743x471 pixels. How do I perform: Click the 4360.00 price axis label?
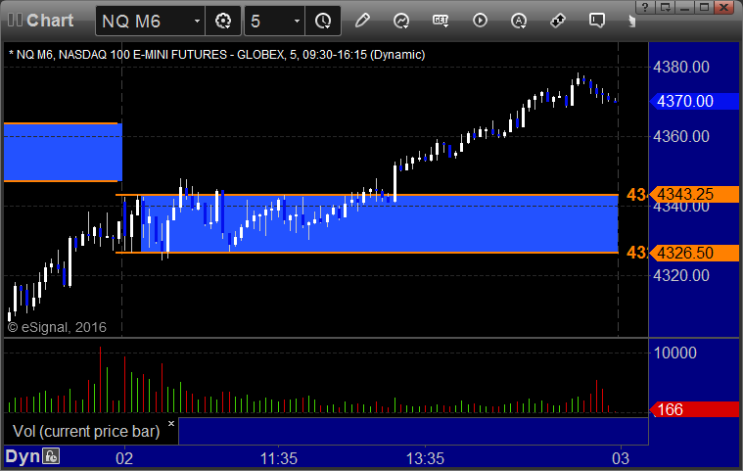point(681,136)
